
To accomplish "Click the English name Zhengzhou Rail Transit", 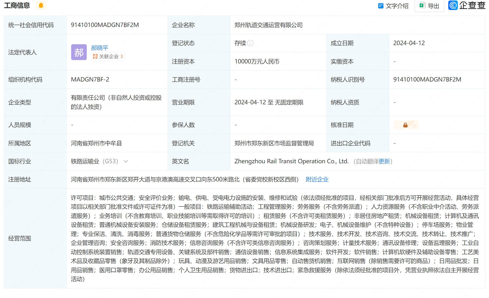I will pyautogui.click(x=291, y=161).
